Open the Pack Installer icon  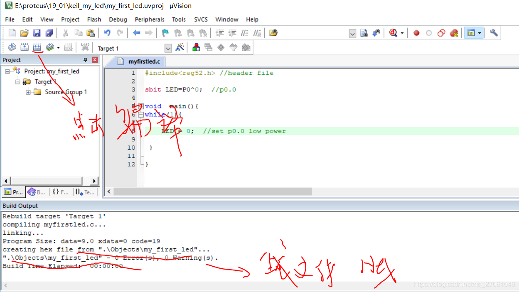point(246,48)
